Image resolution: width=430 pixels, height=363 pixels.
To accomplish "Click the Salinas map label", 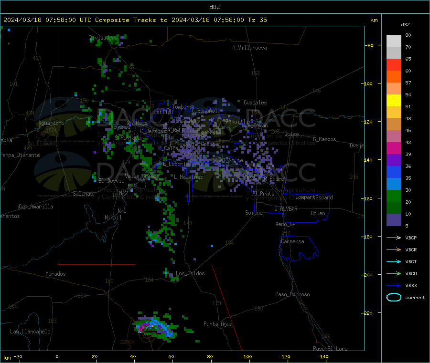I will [83, 194].
